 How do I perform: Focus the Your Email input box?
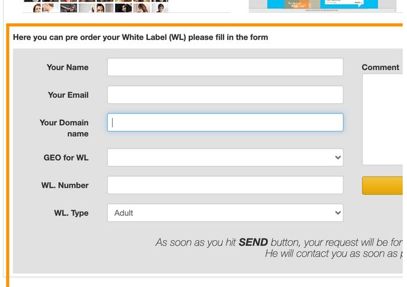click(x=225, y=95)
